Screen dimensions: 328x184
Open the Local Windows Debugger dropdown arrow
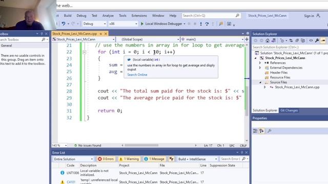coord(184,24)
